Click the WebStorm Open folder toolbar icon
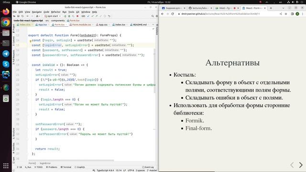This screenshot has width=306, height=172. coord(14,16)
